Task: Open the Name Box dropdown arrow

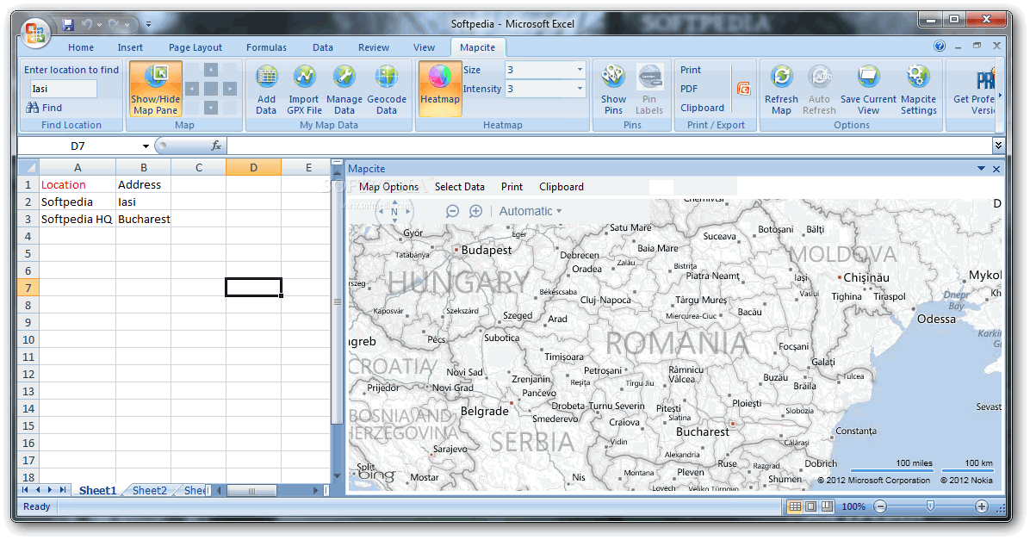Action: [x=146, y=146]
